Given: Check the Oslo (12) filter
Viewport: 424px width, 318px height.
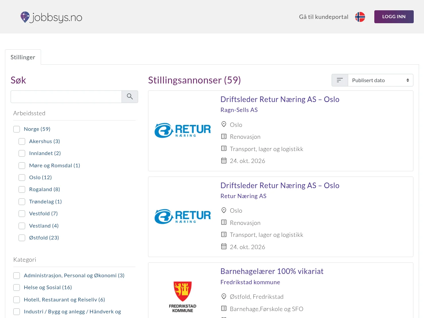Looking at the screenshot, I should pos(22,178).
